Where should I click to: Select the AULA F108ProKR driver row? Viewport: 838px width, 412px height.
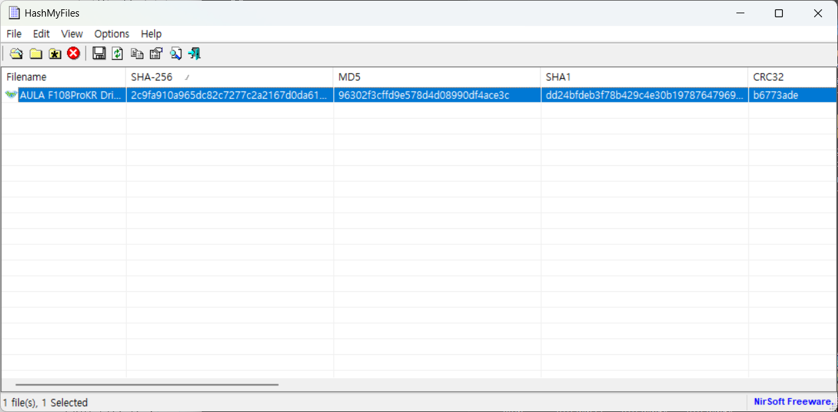[199, 95]
